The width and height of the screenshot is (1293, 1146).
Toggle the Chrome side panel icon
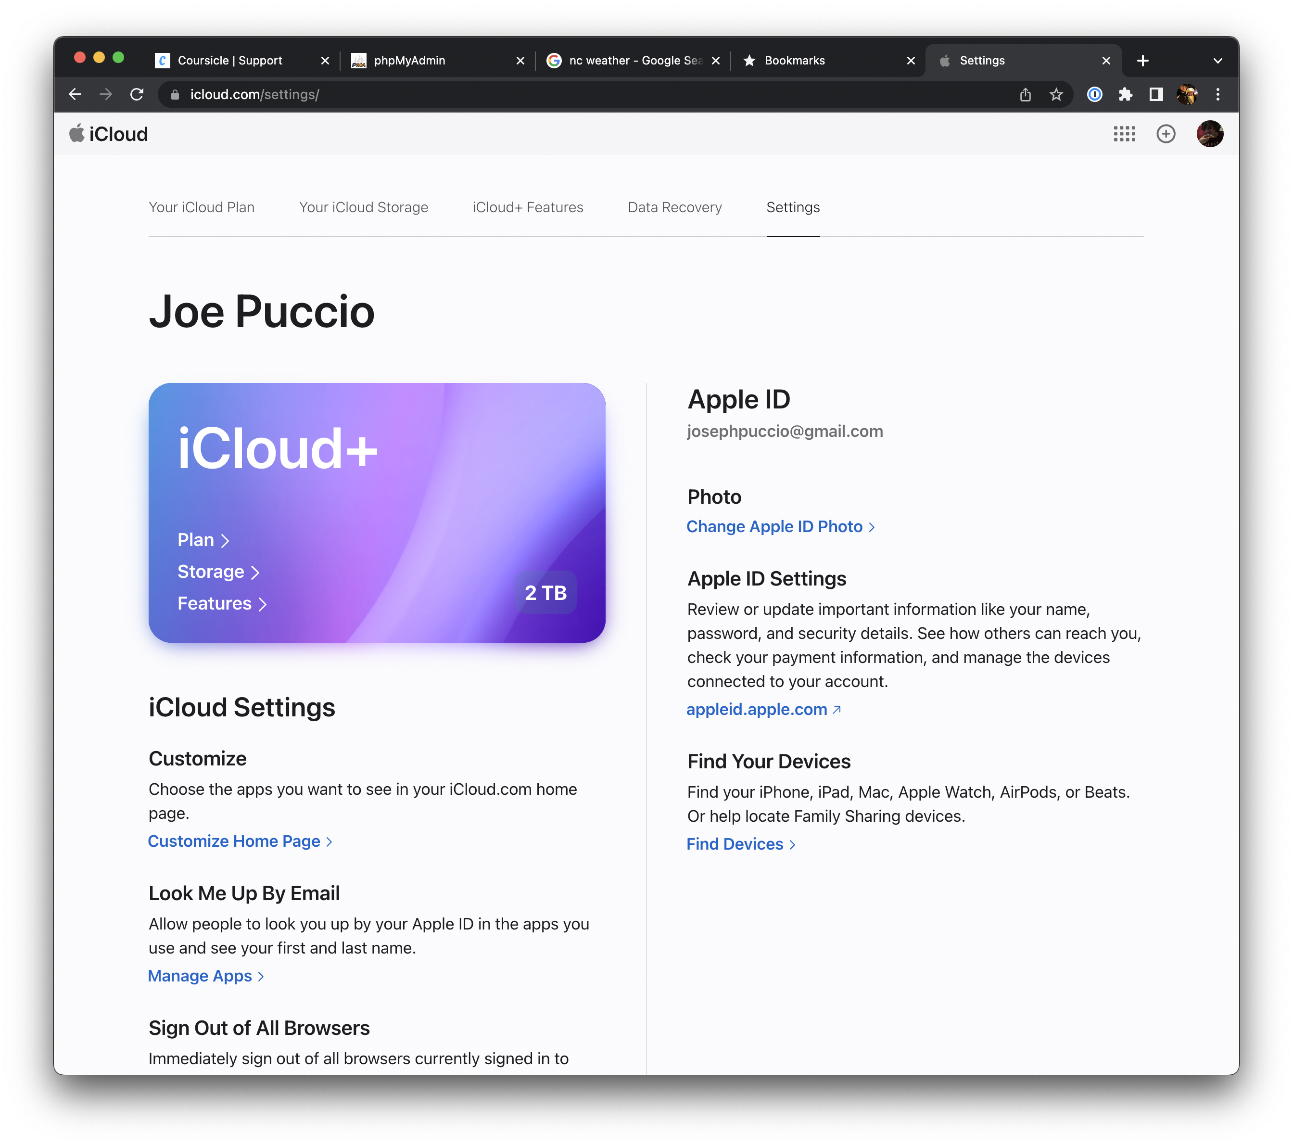1156,94
